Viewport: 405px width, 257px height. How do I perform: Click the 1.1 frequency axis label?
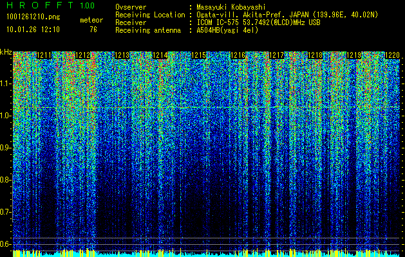(x=5, y=84)
